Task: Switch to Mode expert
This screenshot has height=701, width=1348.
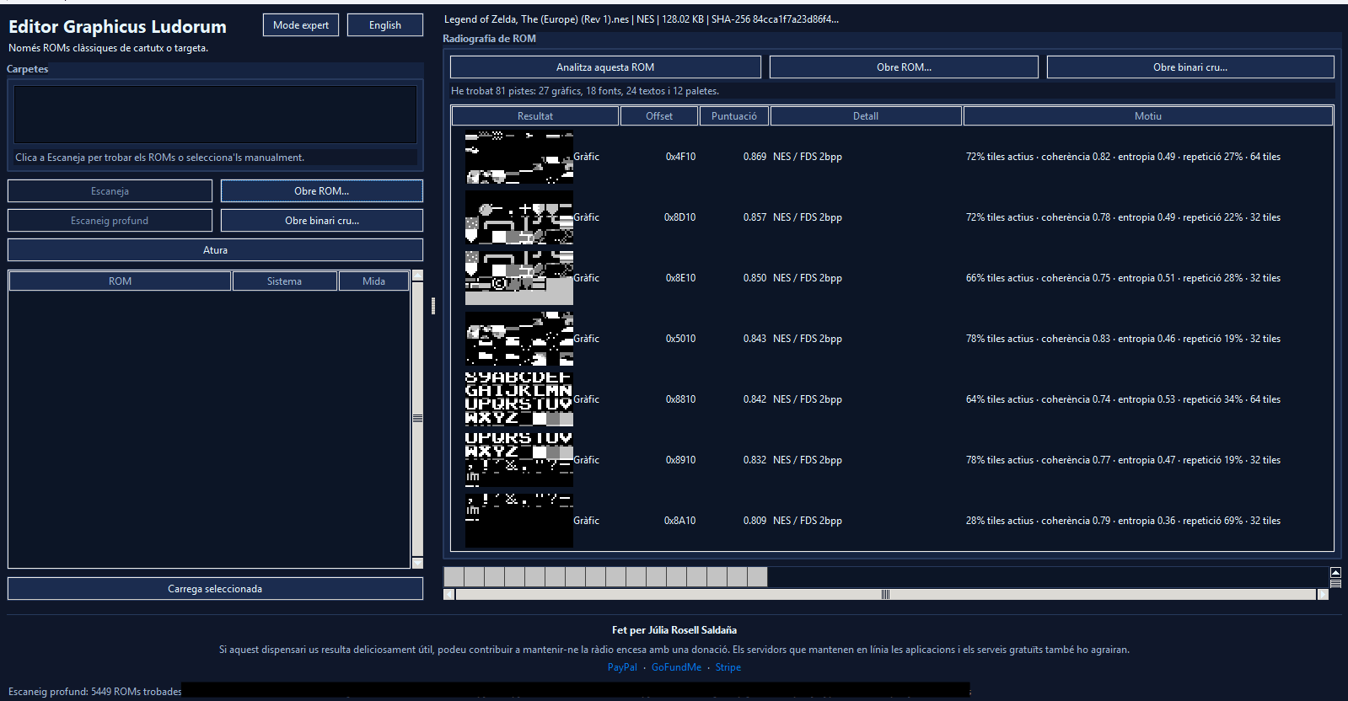Action: 301,25
